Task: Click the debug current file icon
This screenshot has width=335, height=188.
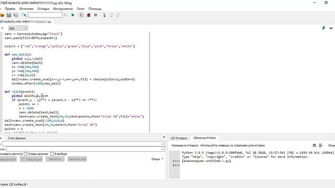Action: 82,15
